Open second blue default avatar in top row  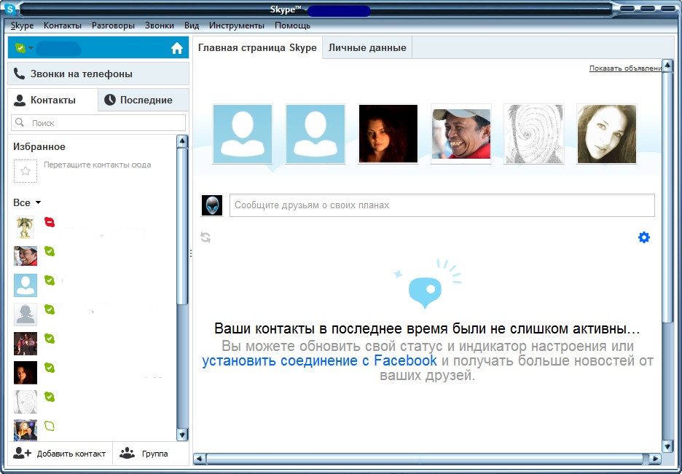point(315,134)
